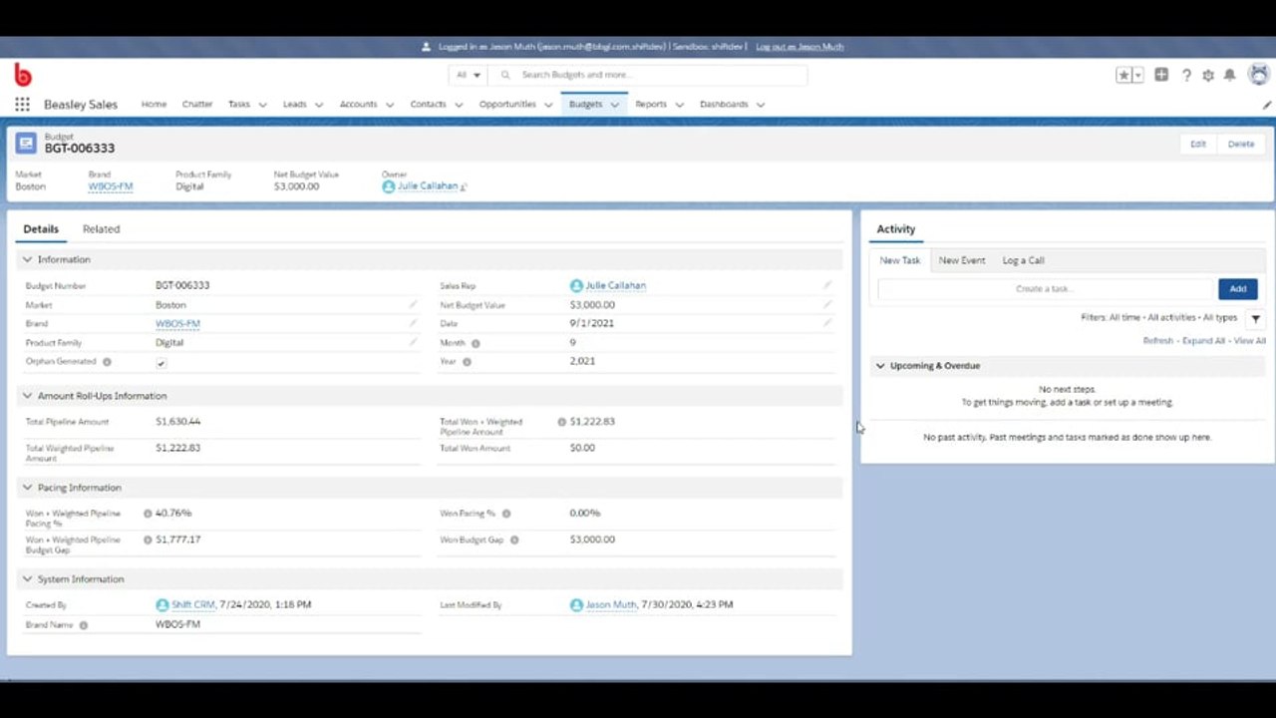Expand the Contacts tab dropdown arrow
This screenshot has width=1276, height=718.
(459, 105)
